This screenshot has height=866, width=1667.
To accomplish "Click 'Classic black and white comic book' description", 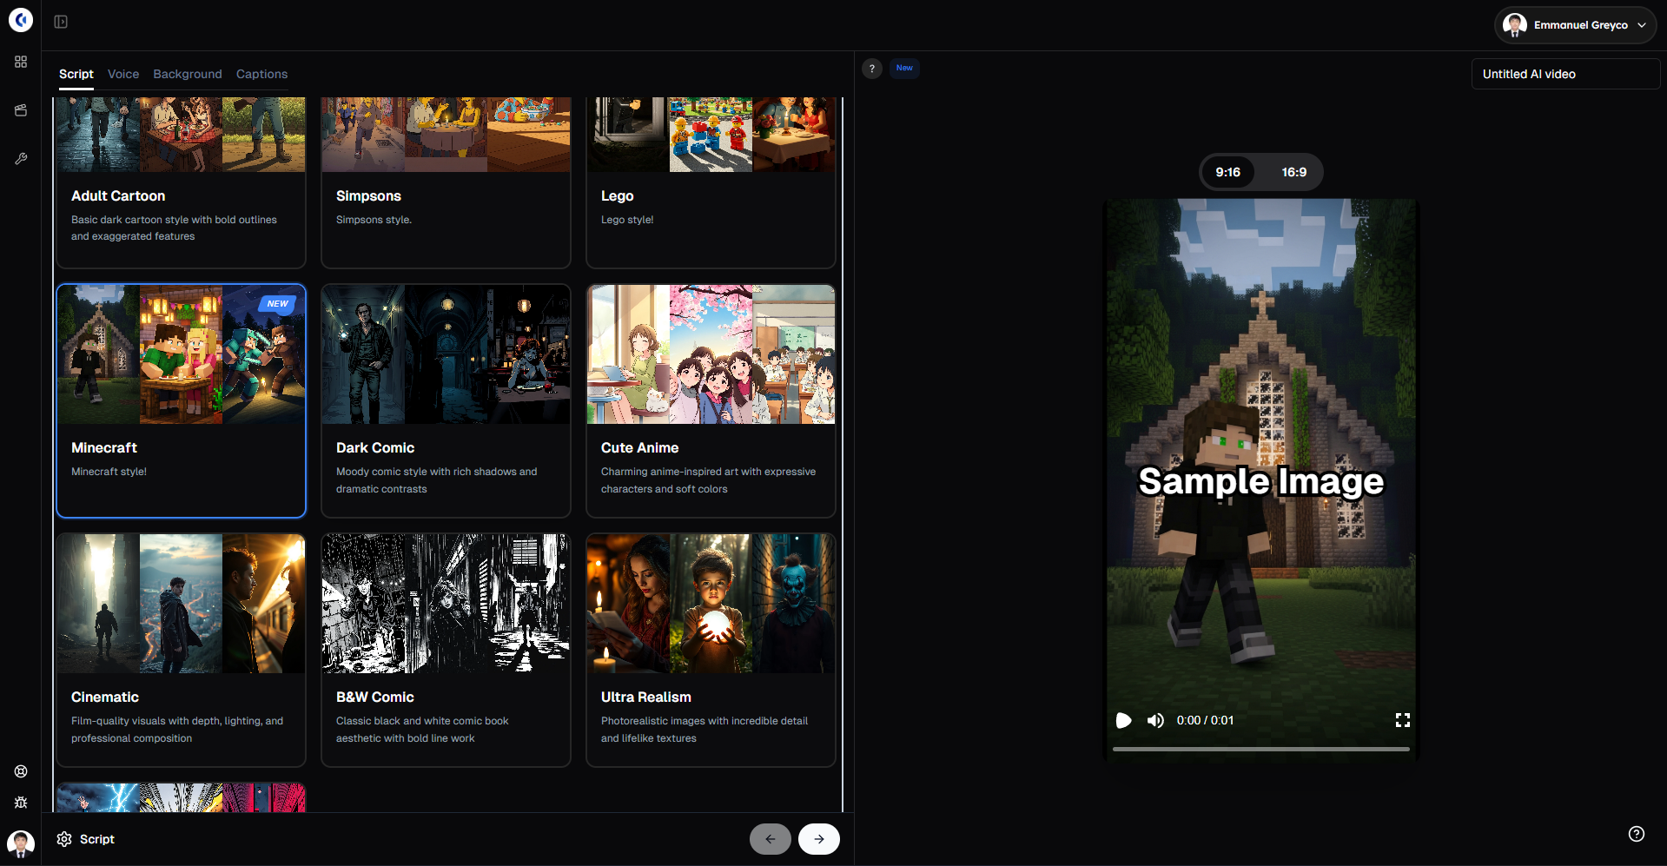I will point(422,730).
